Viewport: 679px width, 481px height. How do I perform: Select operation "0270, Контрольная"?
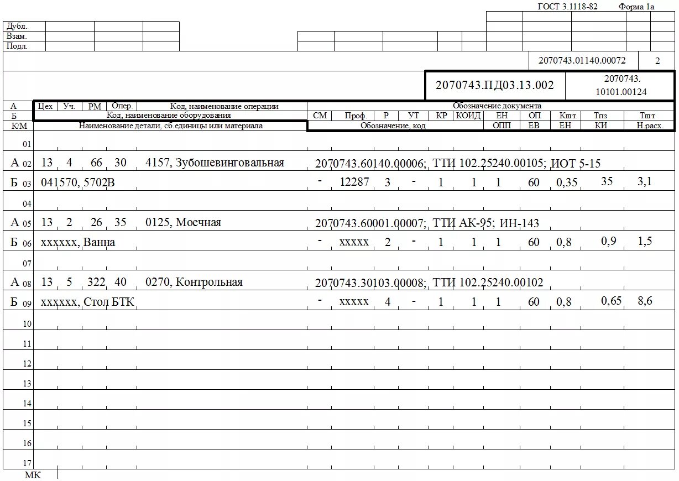pyautogui.click(x=194, y=282)
